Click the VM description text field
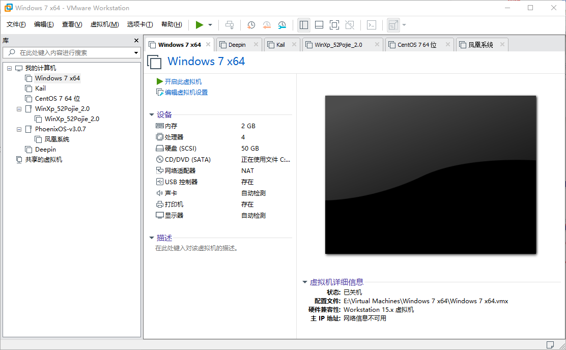 (x=196, y=248)
